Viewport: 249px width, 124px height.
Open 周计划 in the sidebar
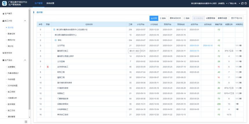point(10,46)
